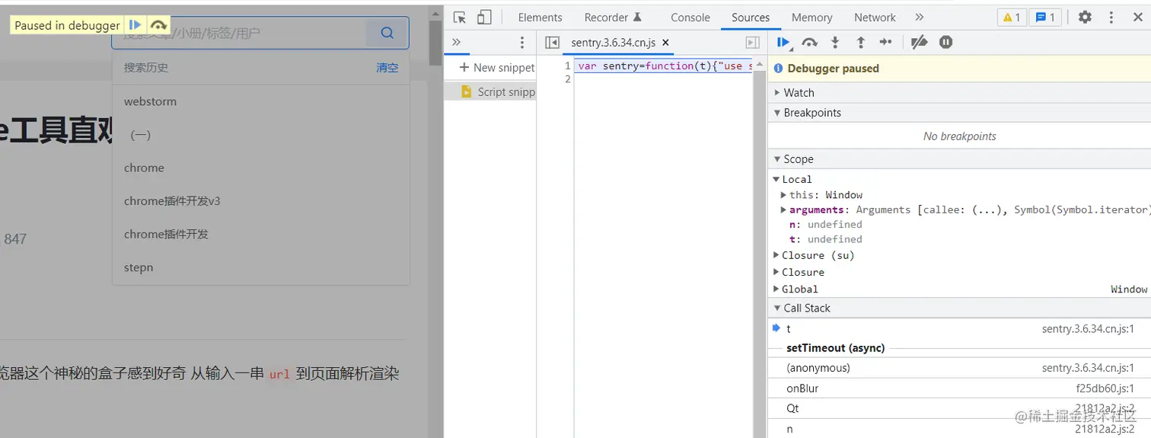The image size is (1151, 438).
Task: Step over from the page overlay
Action: click(x=158, y=25)
